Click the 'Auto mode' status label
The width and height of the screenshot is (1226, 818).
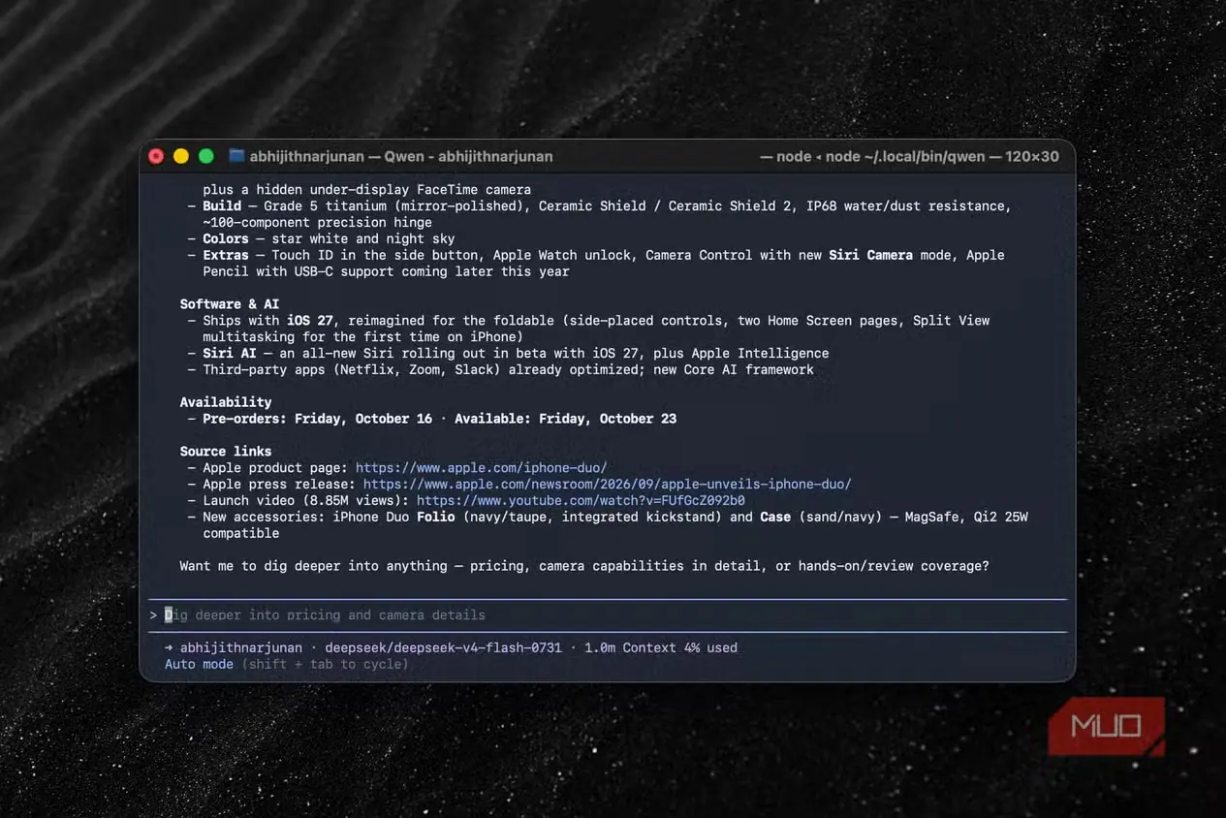(199, 665)
